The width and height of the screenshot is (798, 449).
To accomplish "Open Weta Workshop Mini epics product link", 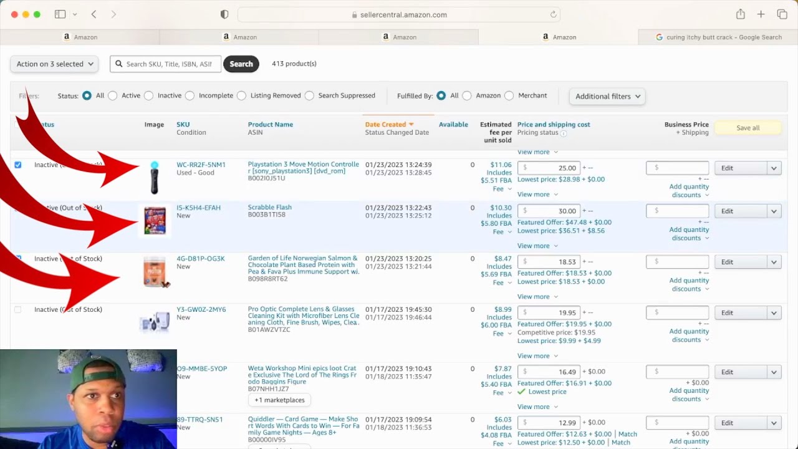I will pos(304,375).
